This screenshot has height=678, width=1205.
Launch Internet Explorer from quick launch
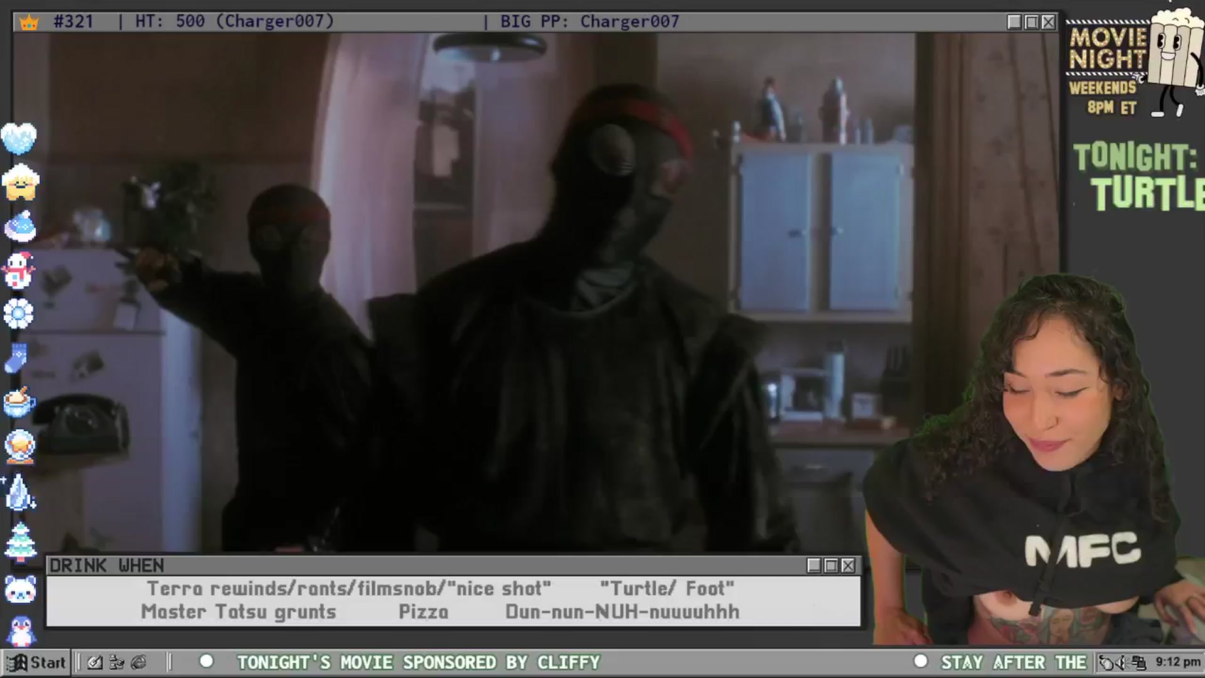coord(139,662)
